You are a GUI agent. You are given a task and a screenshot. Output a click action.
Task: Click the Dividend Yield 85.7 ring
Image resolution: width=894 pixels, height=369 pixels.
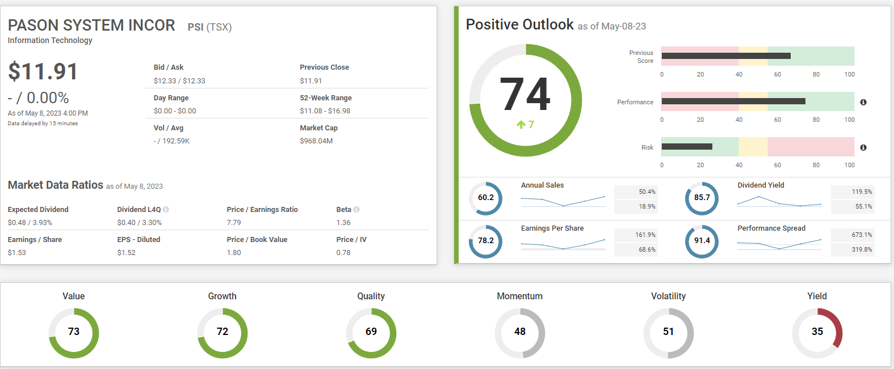[x=702, y=198]
